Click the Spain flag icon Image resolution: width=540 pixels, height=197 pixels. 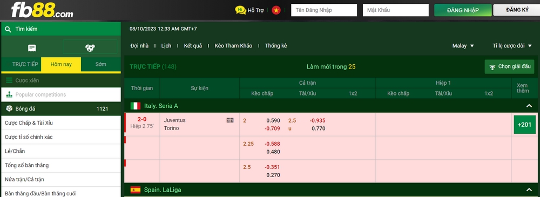click(136, 190)
